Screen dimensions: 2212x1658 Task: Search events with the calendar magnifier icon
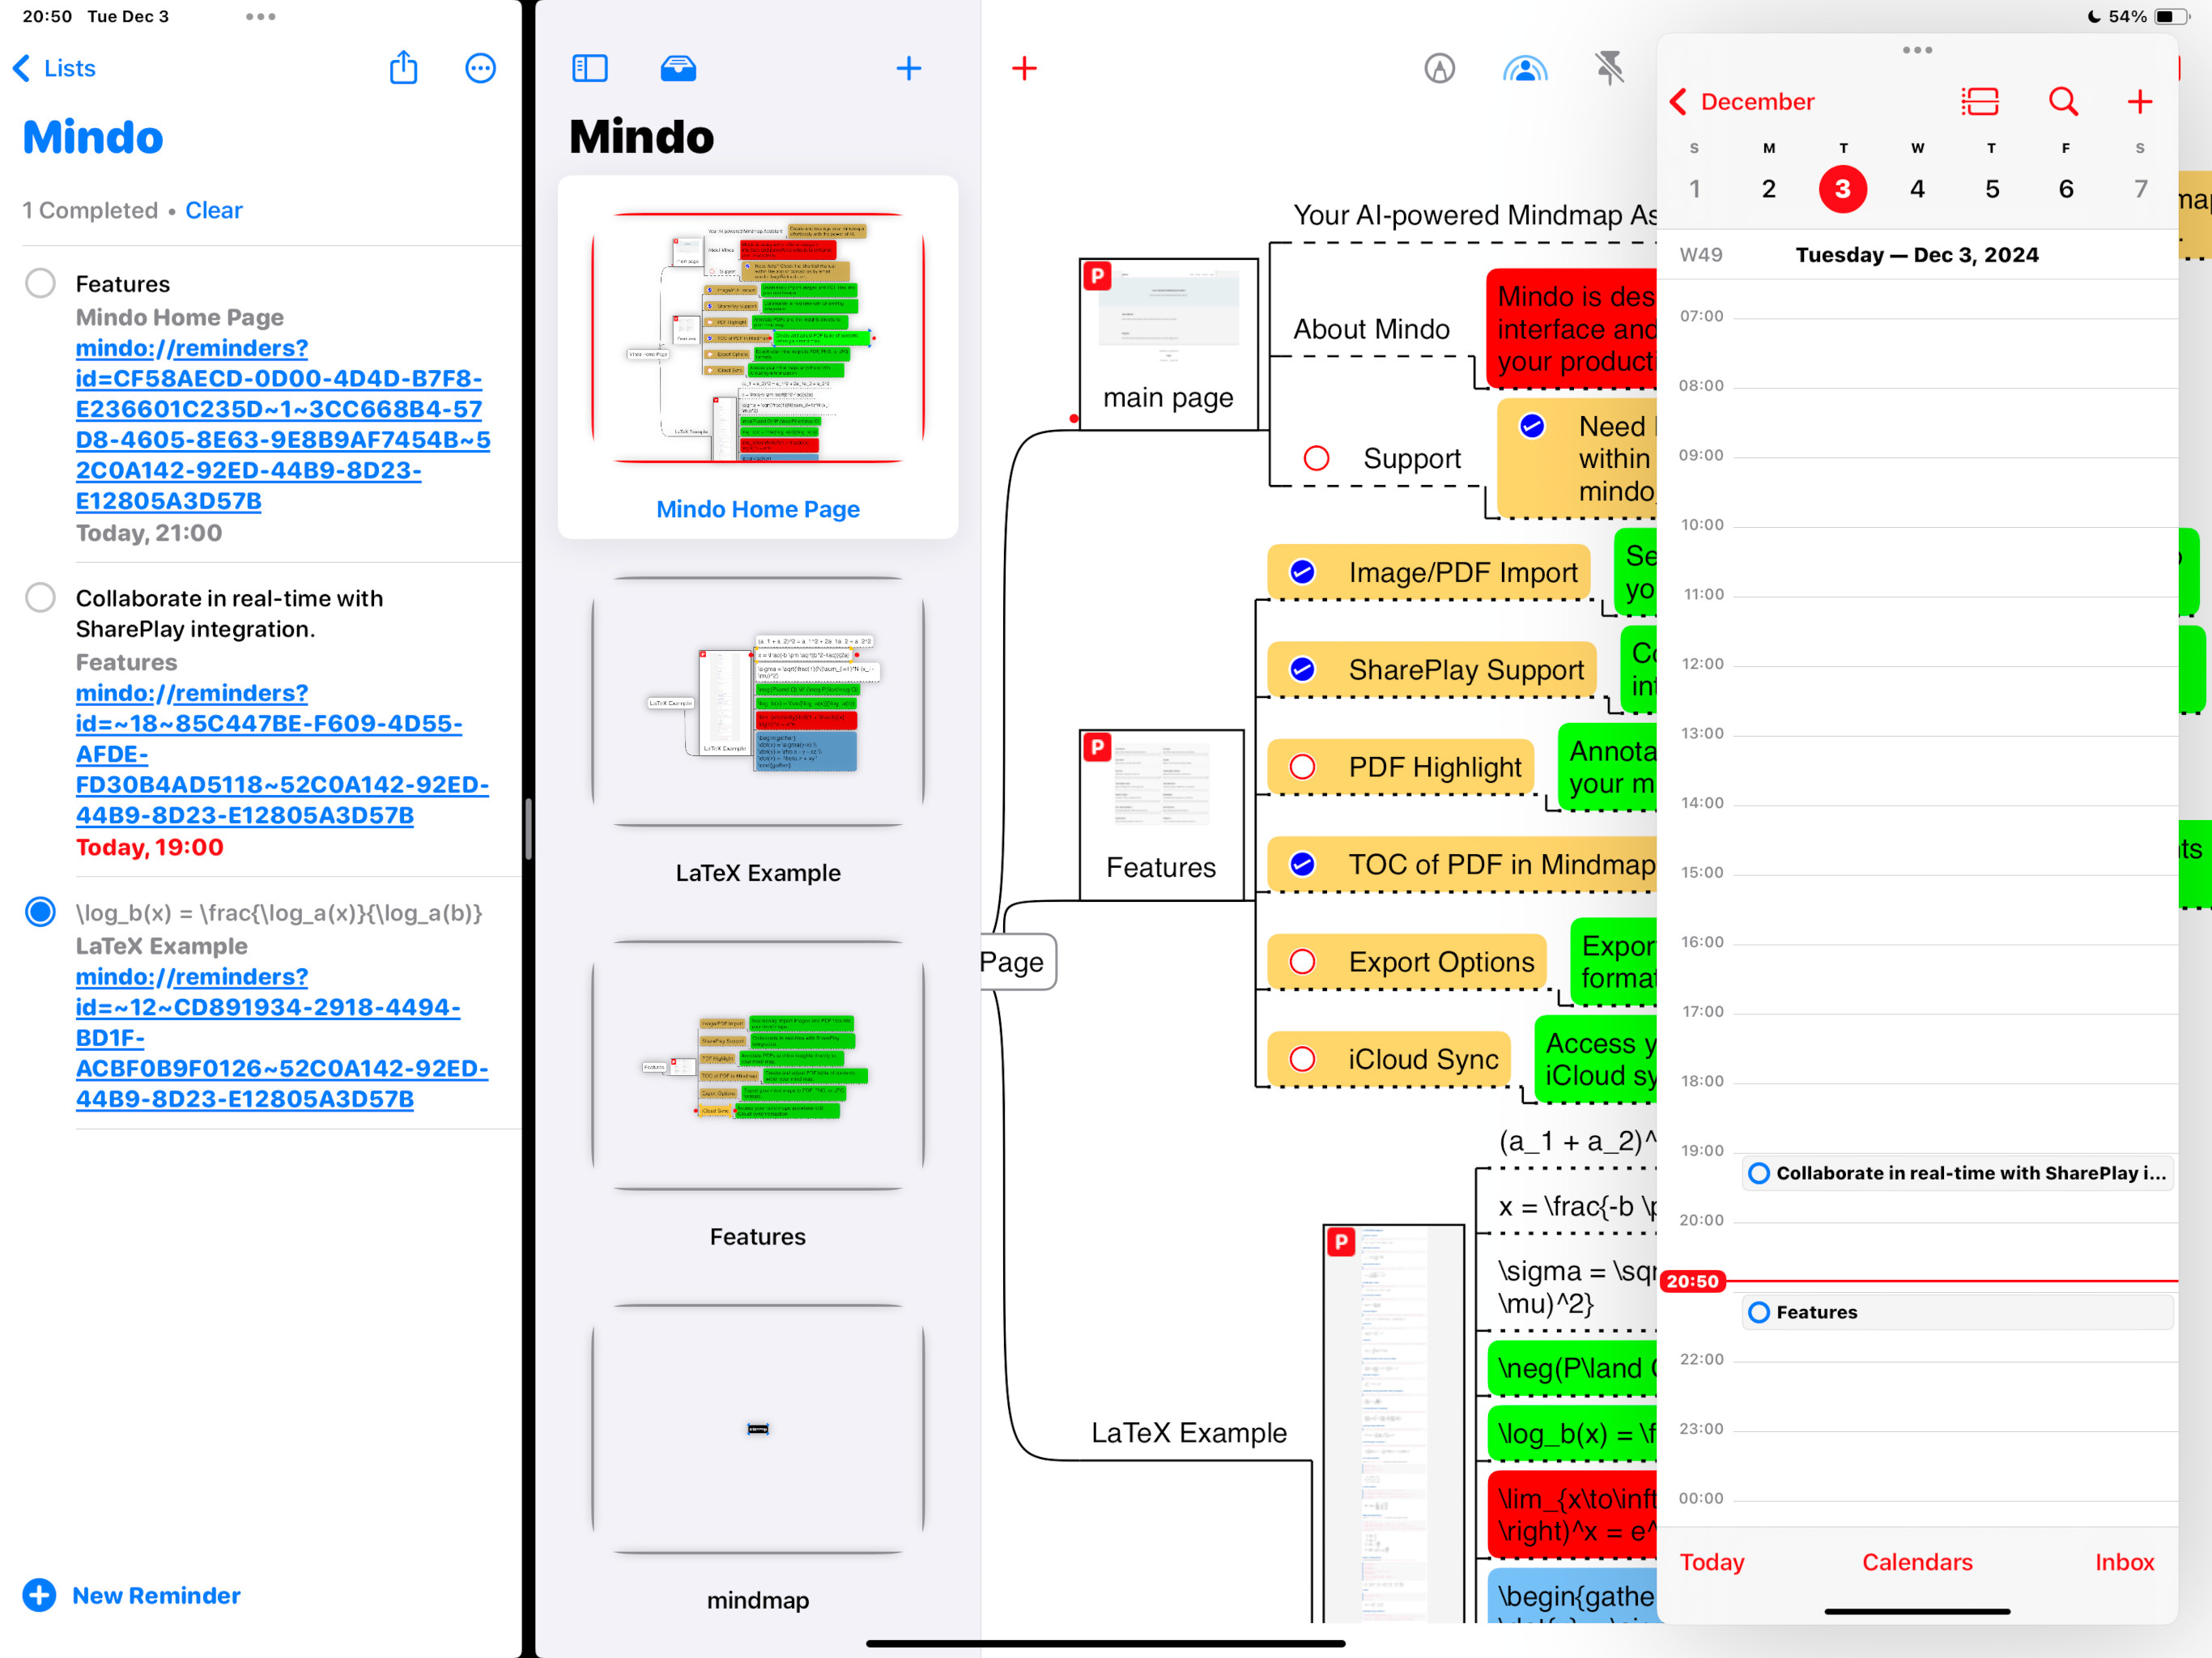2062,101
